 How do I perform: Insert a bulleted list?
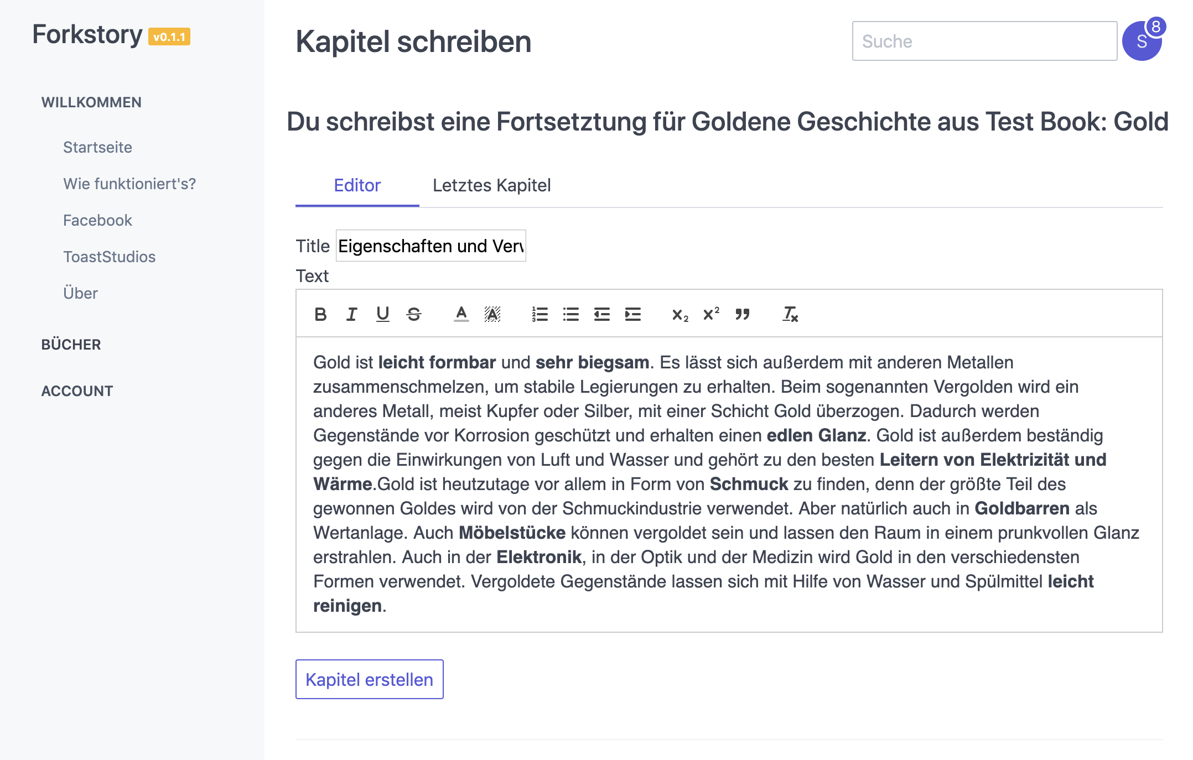(x=570, y=314)
